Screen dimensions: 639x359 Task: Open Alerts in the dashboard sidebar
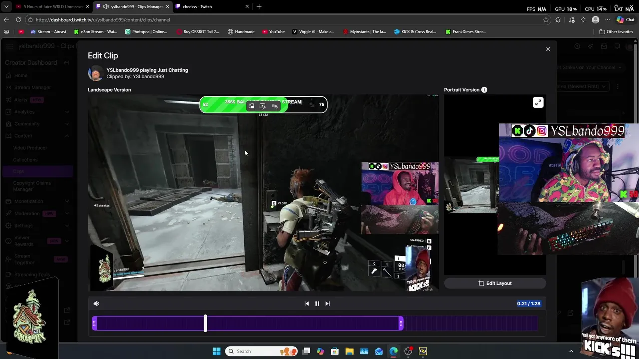(x=21, y=100)
